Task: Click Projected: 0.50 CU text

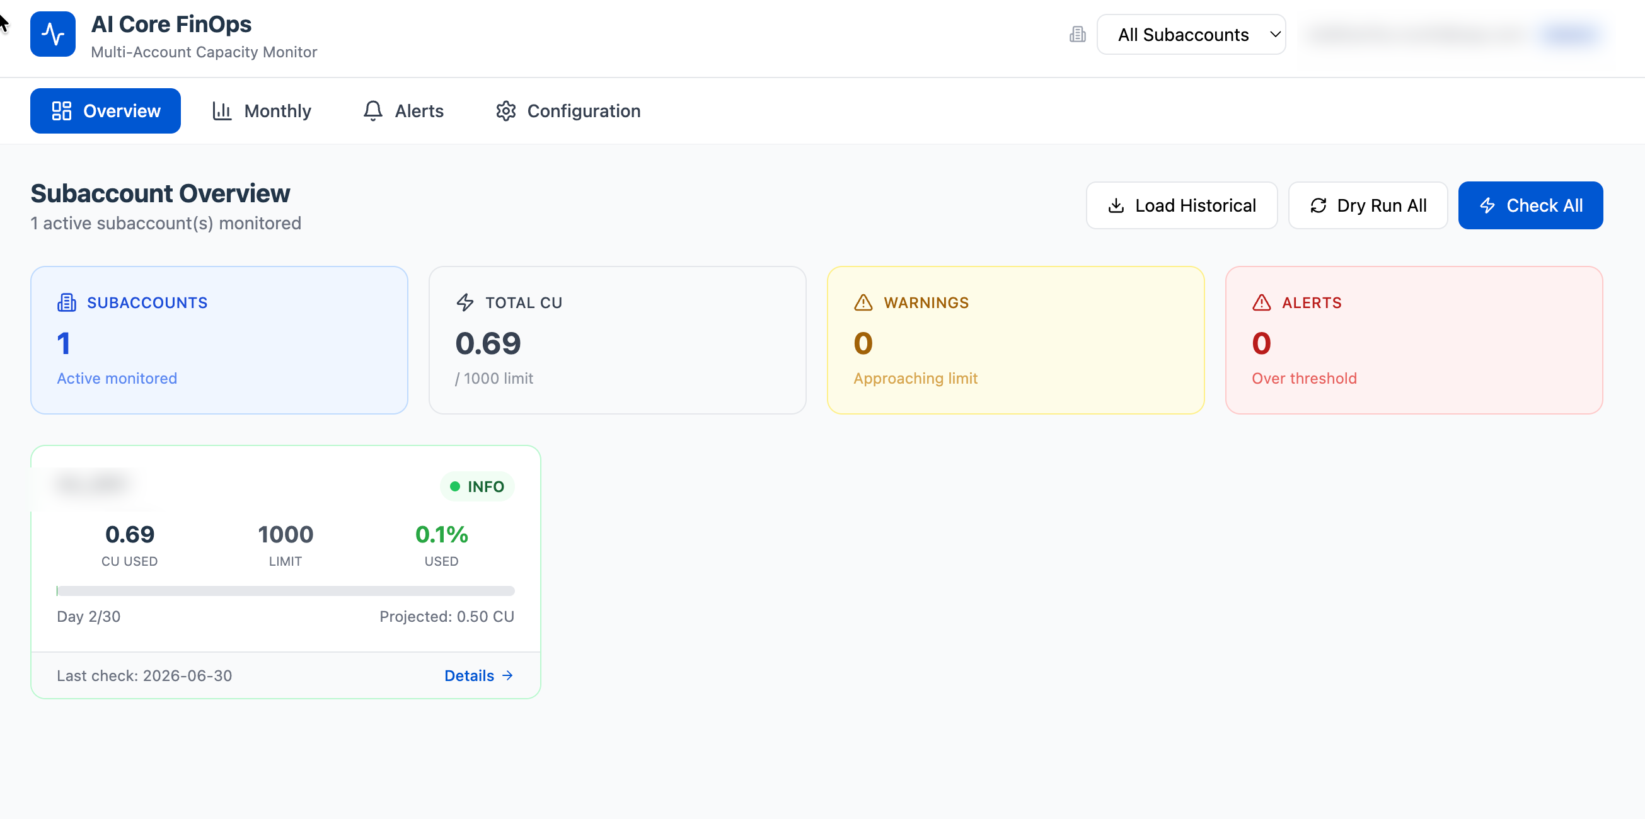Action: [x=447, y=617]
